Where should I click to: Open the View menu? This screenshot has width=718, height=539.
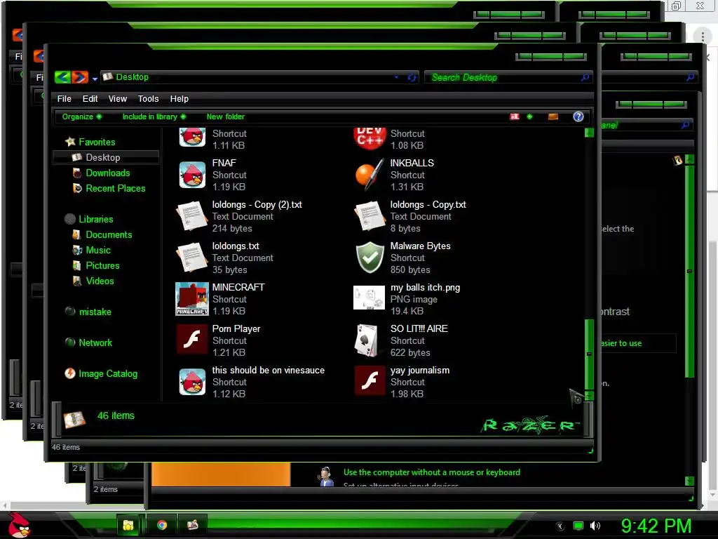point(118,98)
